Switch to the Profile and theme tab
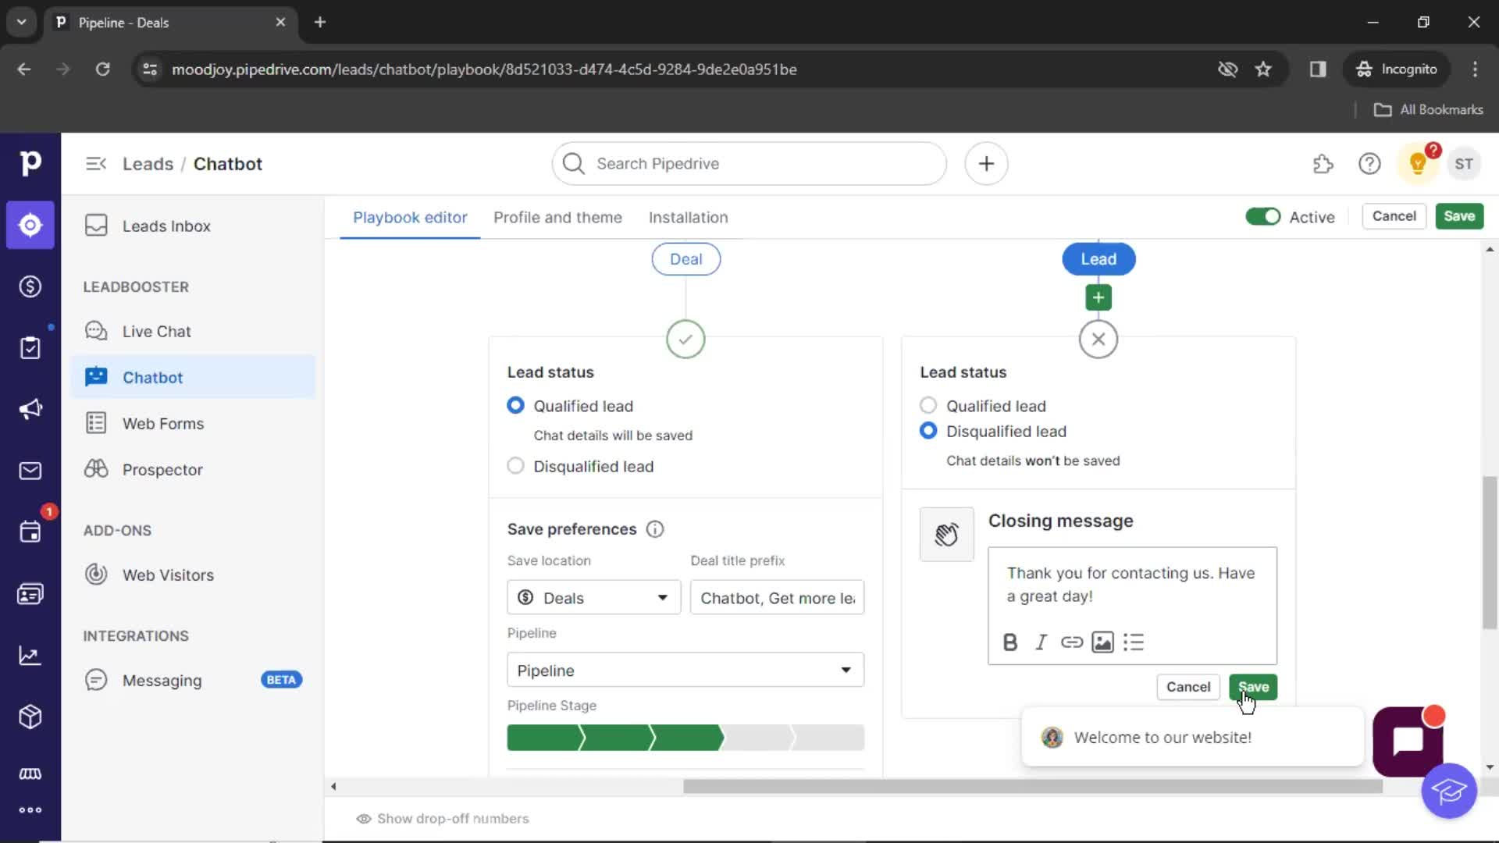Screen dimensions: 1499x843 [x=557, y=217]
